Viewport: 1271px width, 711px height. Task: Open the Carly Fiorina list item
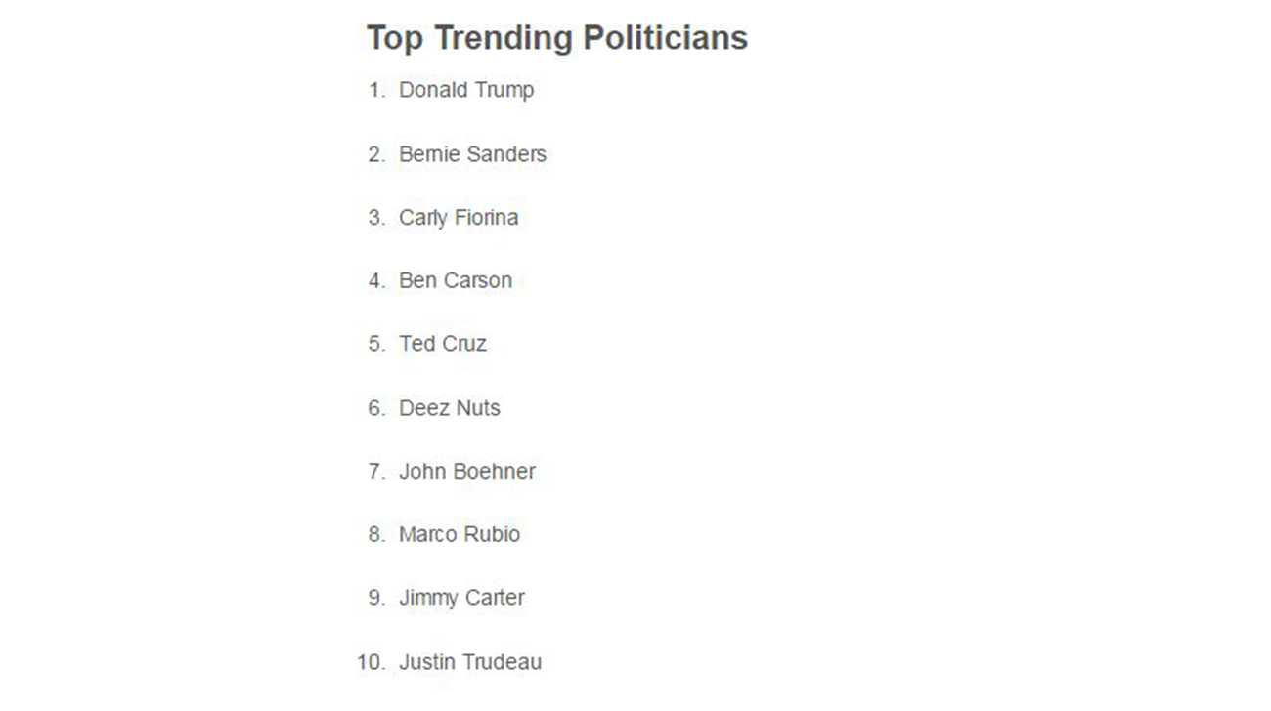point(459,218)
